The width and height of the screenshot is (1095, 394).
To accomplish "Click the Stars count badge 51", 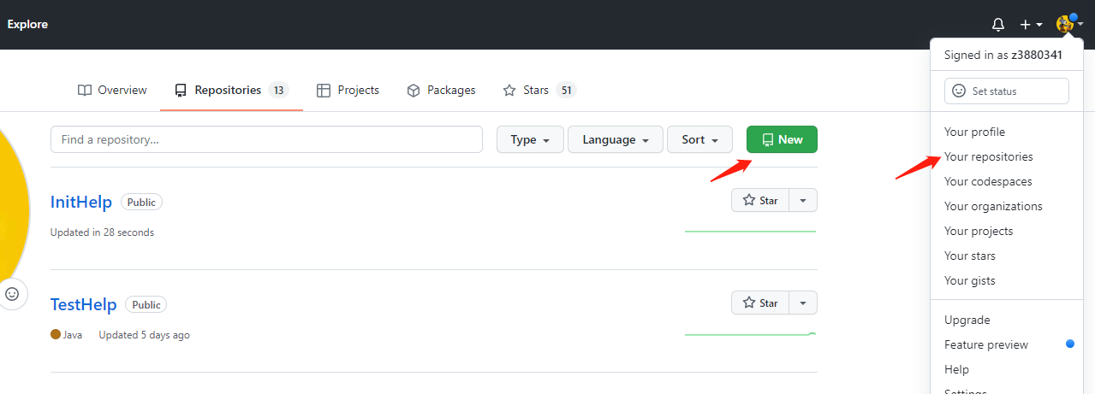I will click(566, 90).
